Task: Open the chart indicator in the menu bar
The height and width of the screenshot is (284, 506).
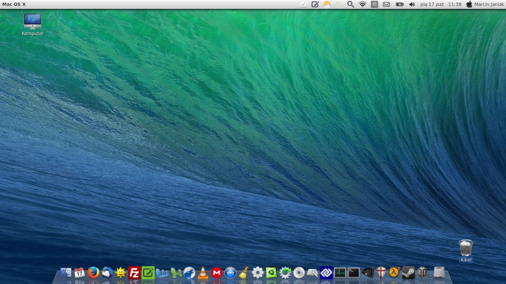Action: 303,4
